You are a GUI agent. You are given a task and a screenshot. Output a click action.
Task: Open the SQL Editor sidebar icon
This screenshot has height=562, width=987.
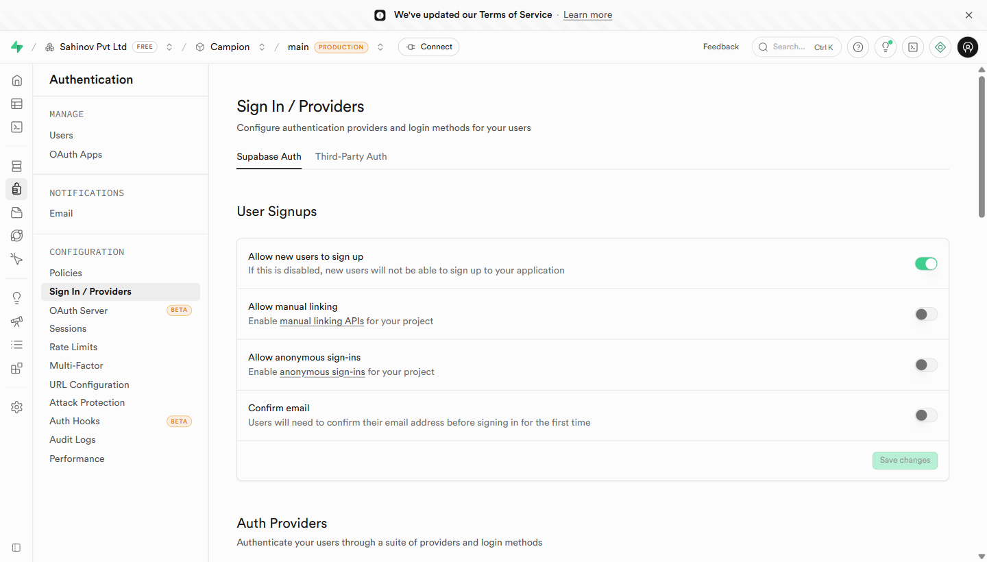pyautogui.click(x=16, y=127)
